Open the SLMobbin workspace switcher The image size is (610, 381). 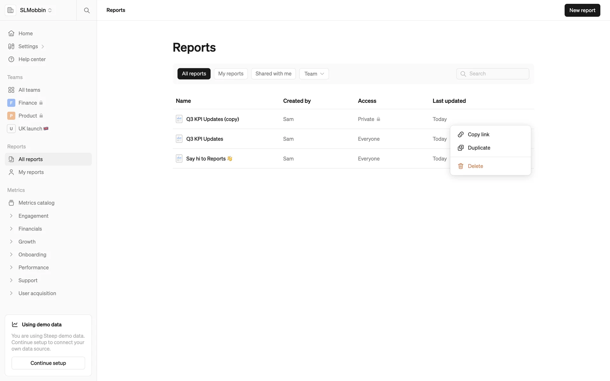pos(36,10)
